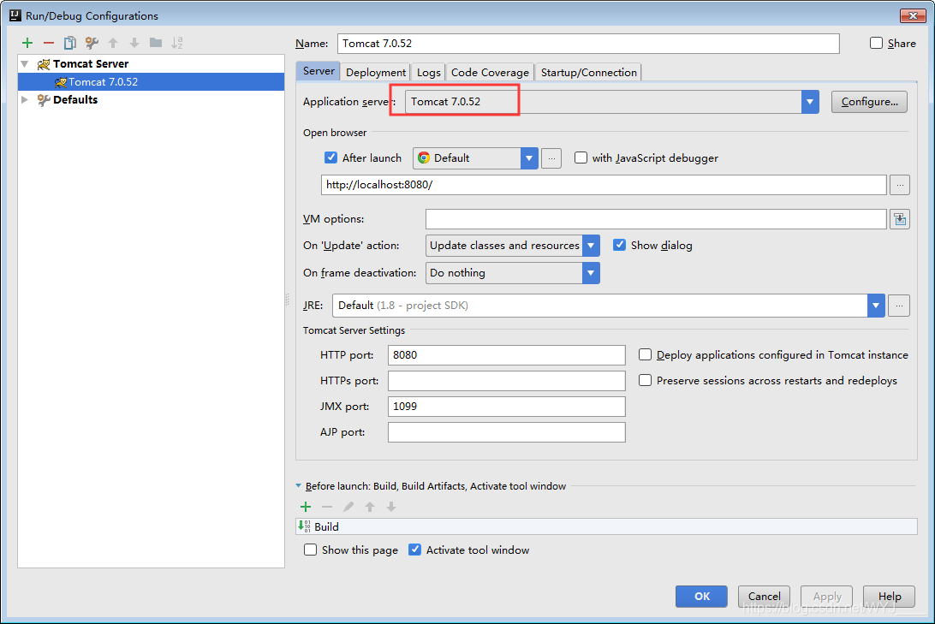This screenshot has height=624, width=935.
Task: Open Application server dropdown arrow
Action: pos(810,102)
